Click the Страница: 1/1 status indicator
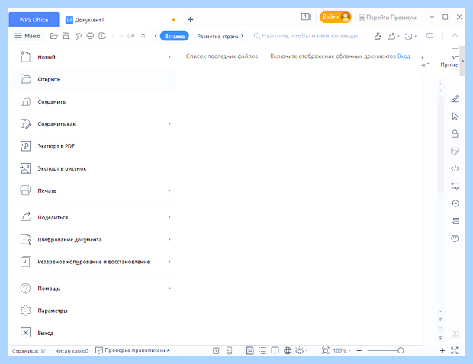 [30, 351]
